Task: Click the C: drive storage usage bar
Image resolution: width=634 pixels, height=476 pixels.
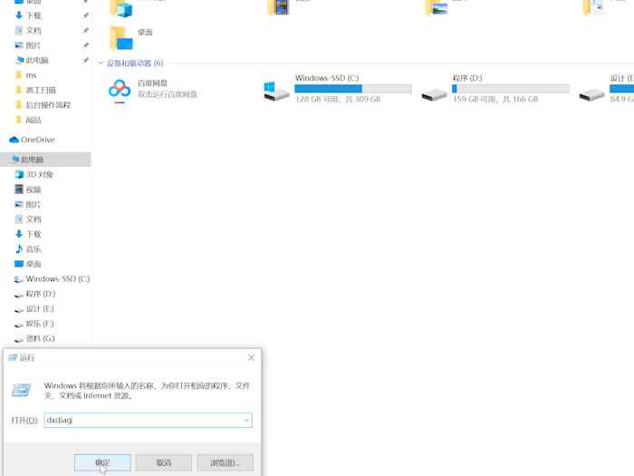Action: [353, 89]
